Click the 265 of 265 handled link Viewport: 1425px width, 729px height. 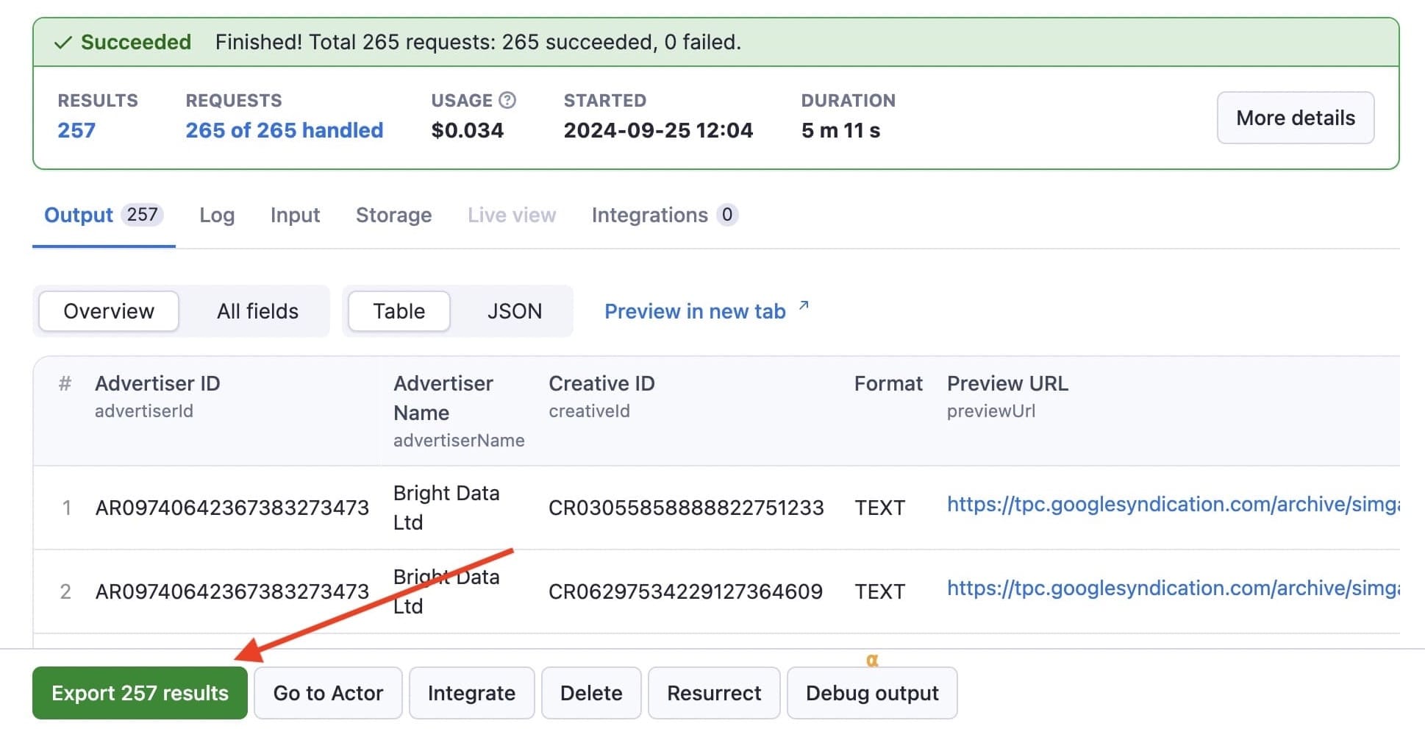(x=285, y=130)
